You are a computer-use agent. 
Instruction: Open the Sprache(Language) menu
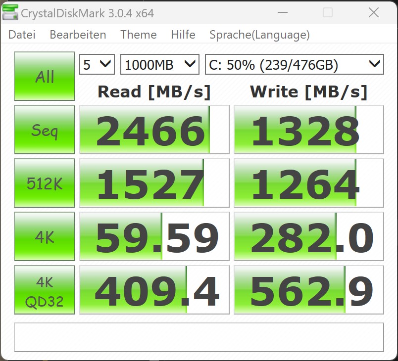(259, 35)
